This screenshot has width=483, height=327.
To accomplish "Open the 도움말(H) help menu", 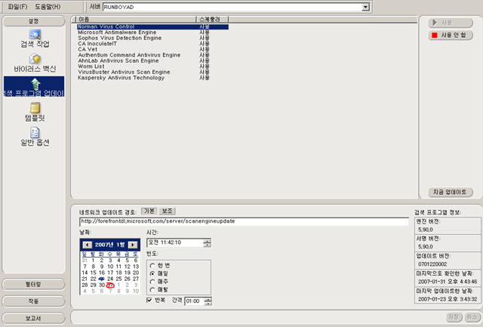I will 48,7.
